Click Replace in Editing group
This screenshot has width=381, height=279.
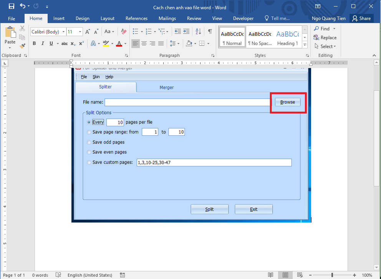click(325, 37)
